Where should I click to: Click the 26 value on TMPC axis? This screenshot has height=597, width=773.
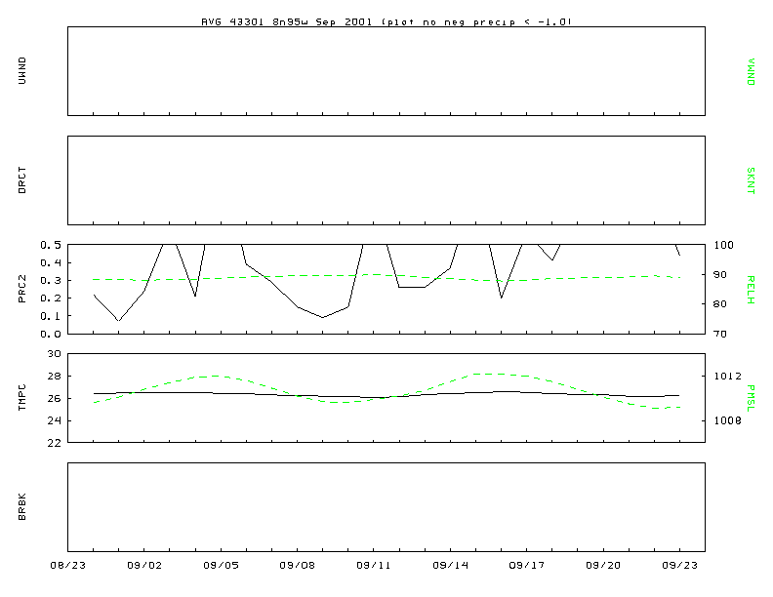pyautogui.click(x=55, y=398)
